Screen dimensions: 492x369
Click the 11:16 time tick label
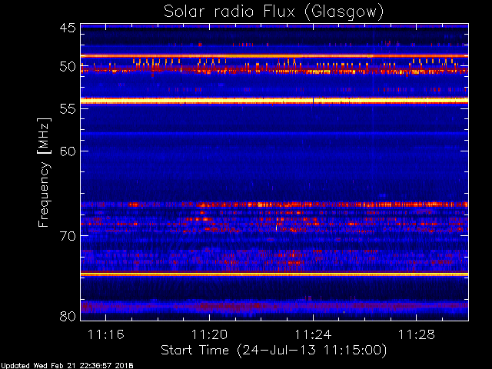tap(106, 334)
